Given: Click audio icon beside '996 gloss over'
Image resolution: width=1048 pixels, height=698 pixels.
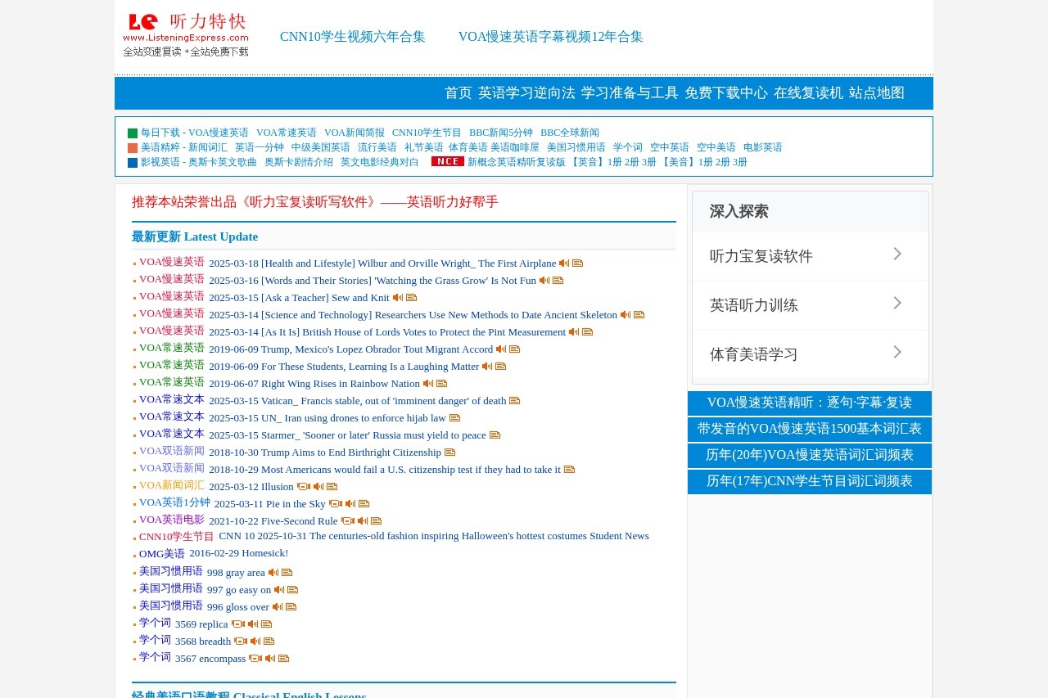Looking at the screenshot, I should (x=276, y=606).
